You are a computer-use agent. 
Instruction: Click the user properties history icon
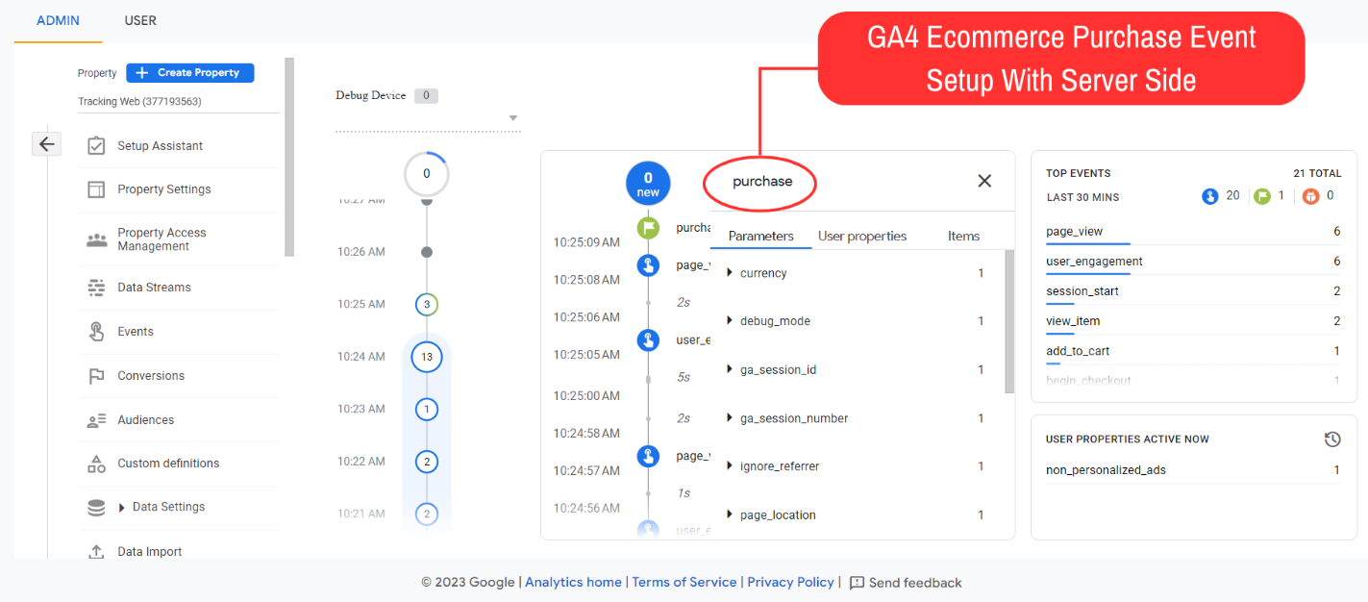coord(1331,439)
